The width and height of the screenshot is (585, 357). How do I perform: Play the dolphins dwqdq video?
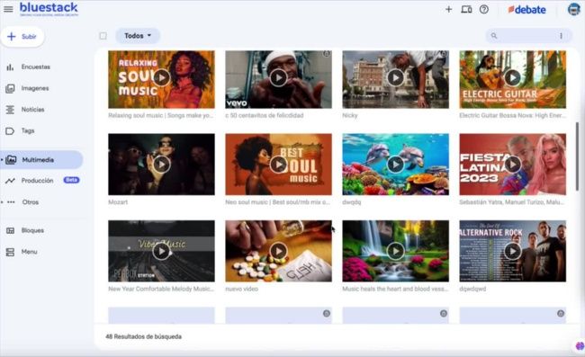(395, 165)
